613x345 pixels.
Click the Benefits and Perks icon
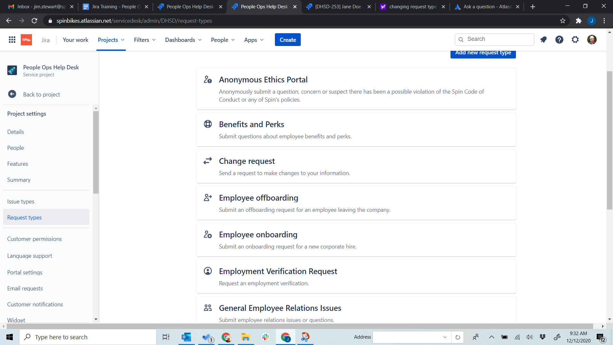(208, 124)
